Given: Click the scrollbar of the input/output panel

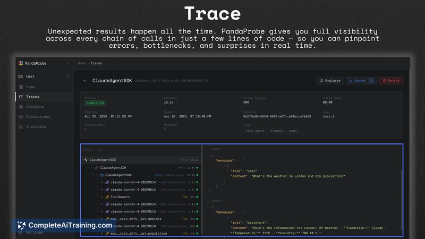Looking at the screenshot, I should pos(402,201).
